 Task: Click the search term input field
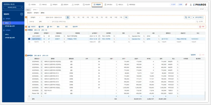pyautogui.click(x=59, y=22)
